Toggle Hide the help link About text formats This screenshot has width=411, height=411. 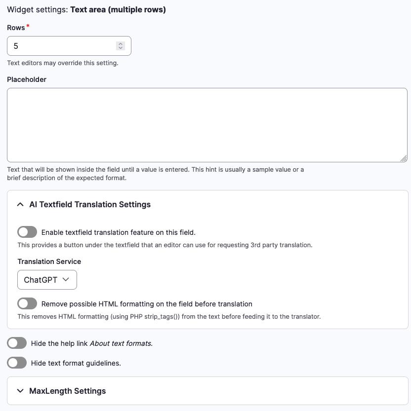coord(17,343)
